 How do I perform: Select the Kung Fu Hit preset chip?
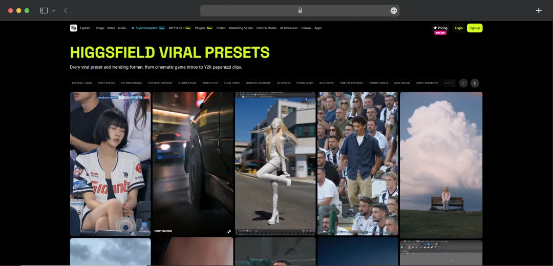click(210, 83)
